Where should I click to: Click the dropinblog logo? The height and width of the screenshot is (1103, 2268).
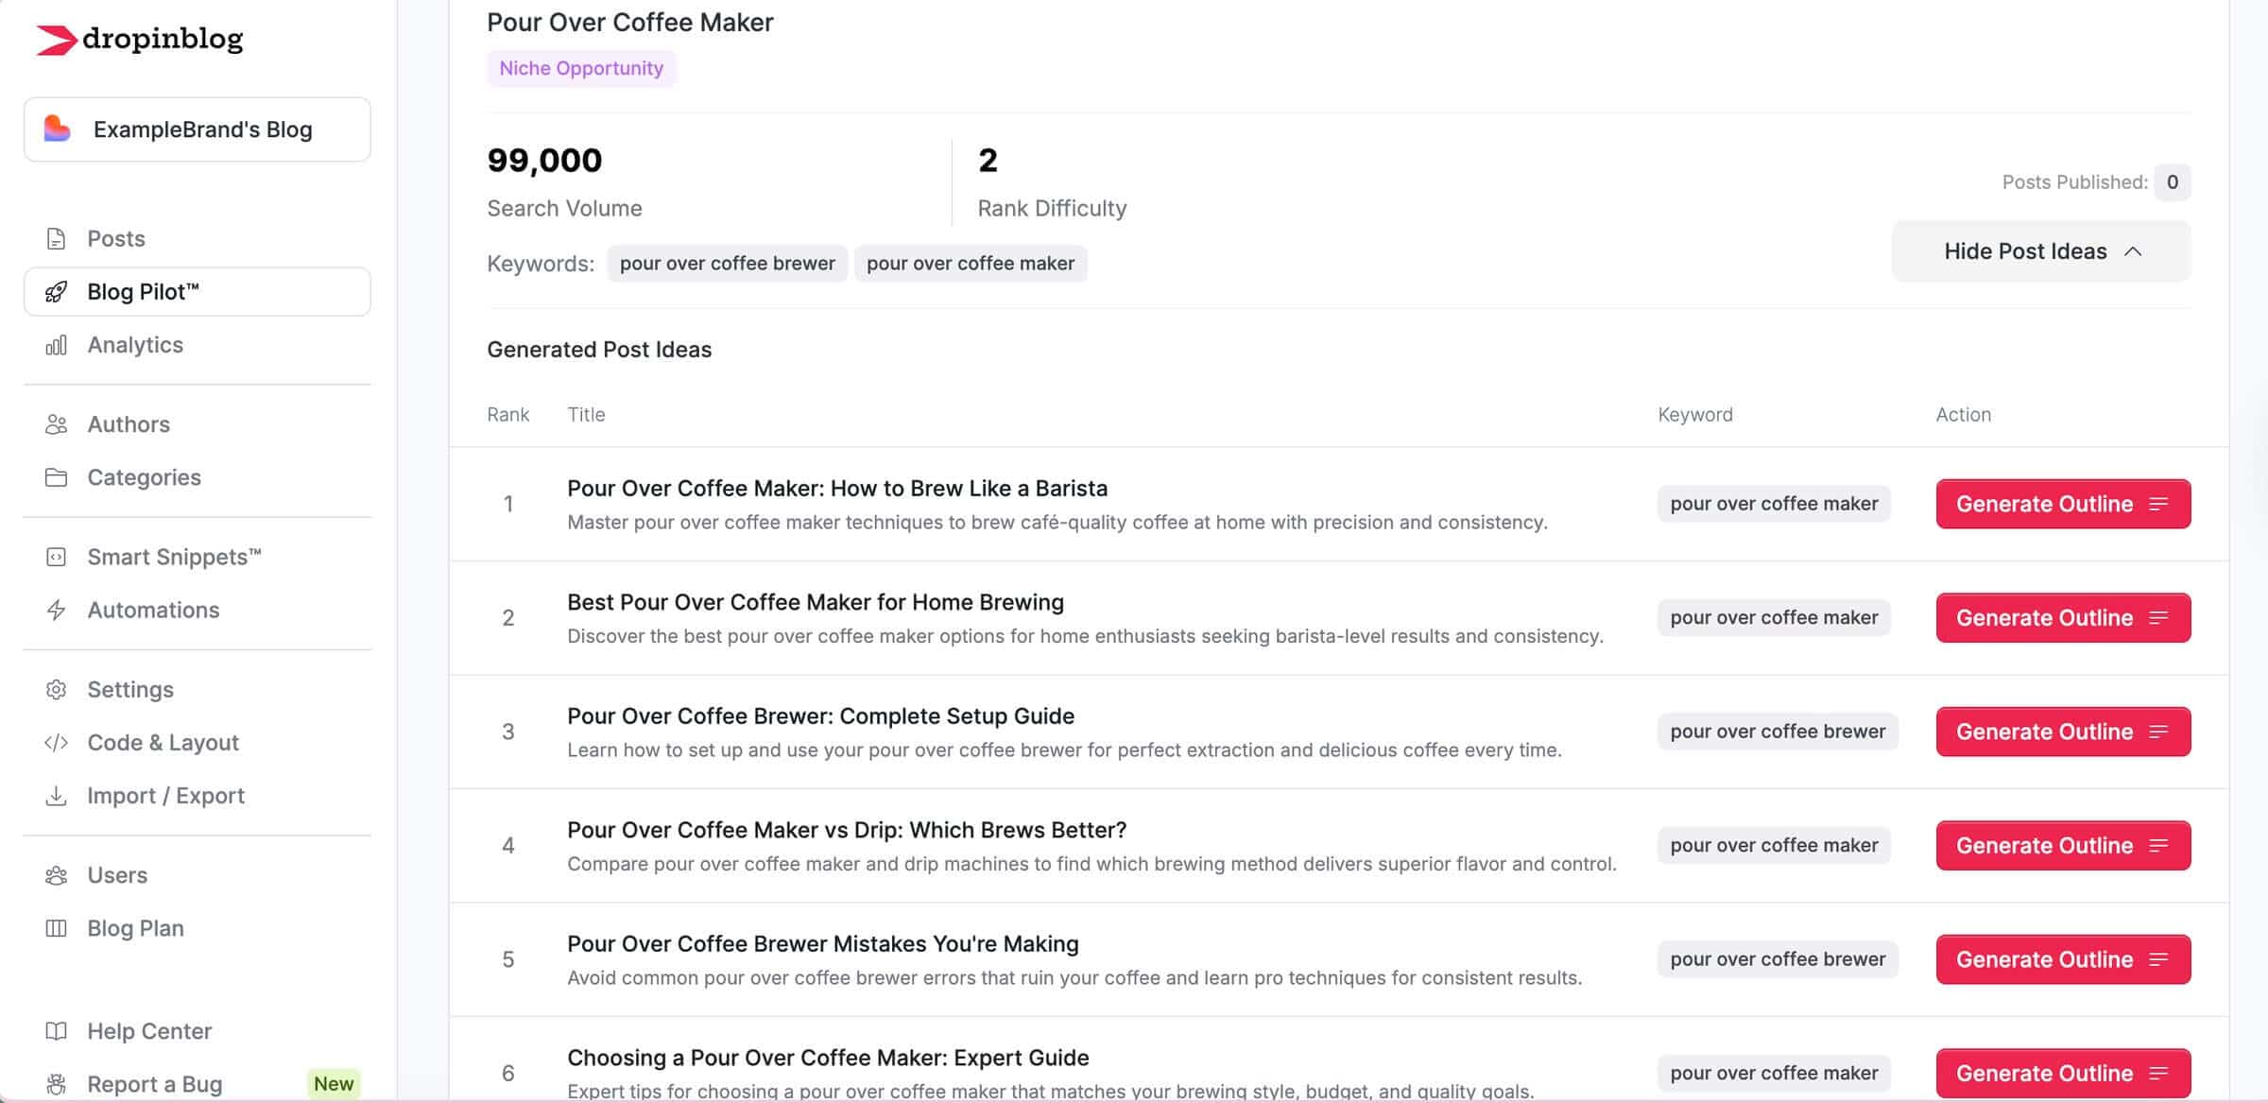pyautogui.click(x=140, y=39)
